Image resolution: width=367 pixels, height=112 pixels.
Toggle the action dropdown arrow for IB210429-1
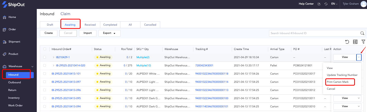coord(359,57)
